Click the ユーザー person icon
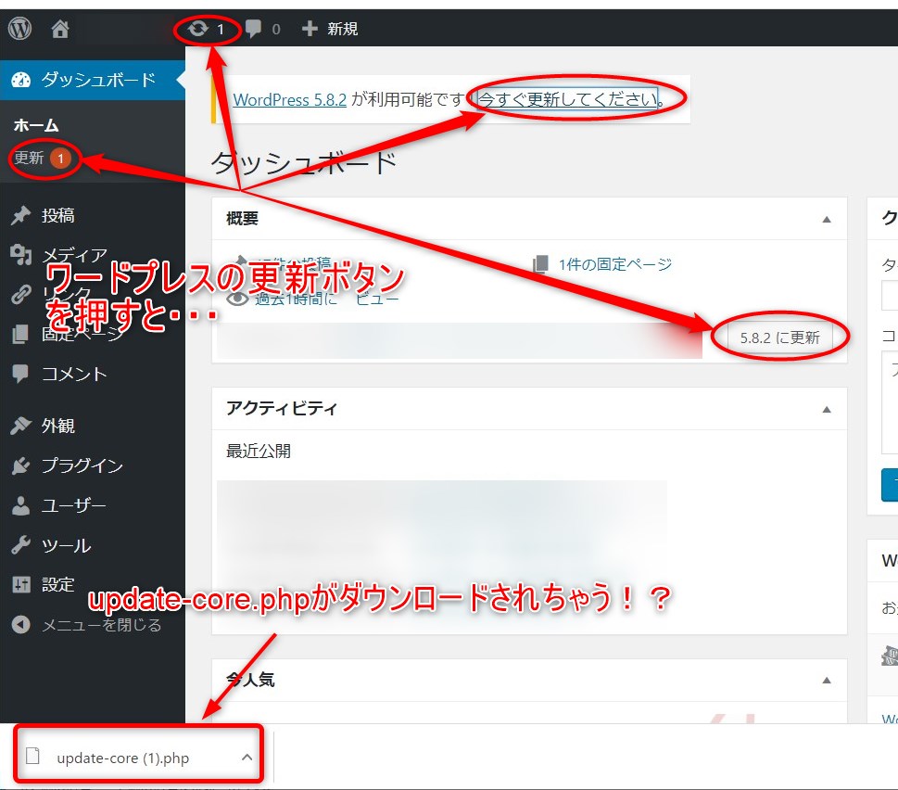This screenshot has height=790, width=898. click(20, 506)
